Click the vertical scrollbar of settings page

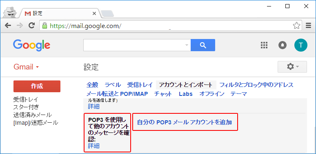coord(315,139)
